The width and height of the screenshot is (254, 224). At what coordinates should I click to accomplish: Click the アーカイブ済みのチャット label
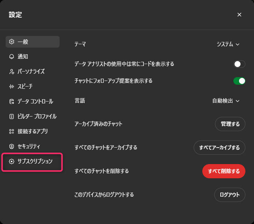[98, 124]
